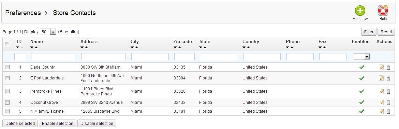The image size is (399, 129).
Task: Focus the City filter input field
Action: coord(150,56)
